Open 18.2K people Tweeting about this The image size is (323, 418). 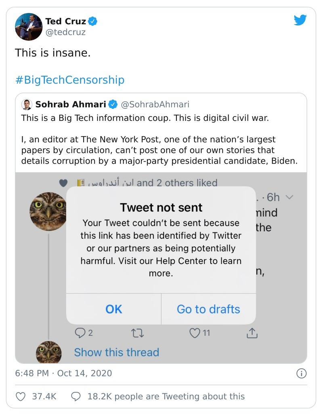click(x=158, y=397)
